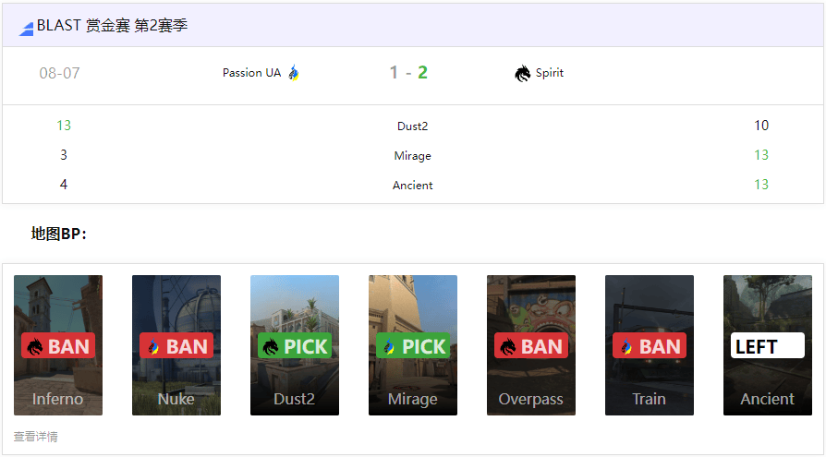Click the Passion UA team name

click(252, 73)
